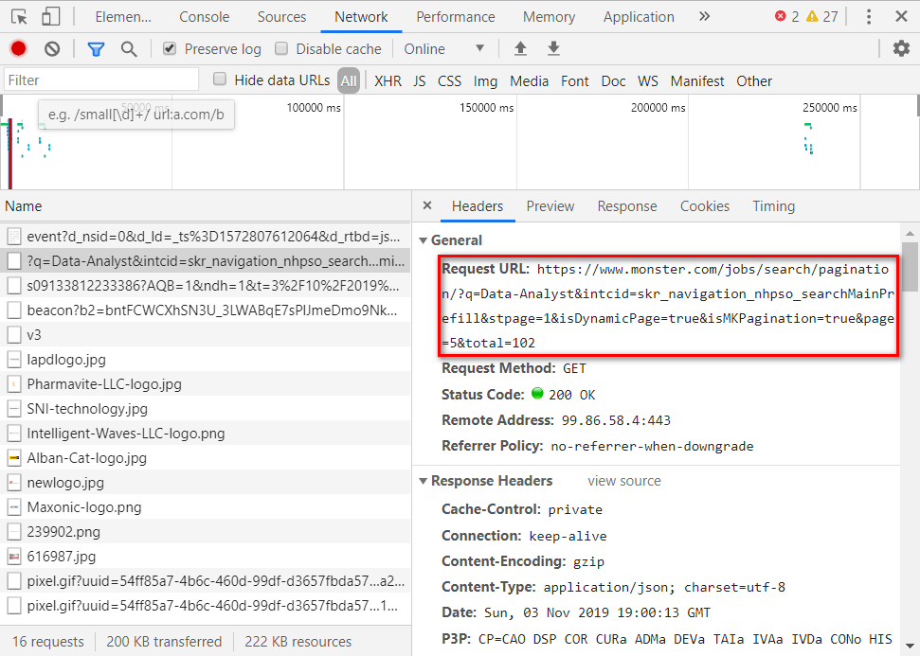The image size is (920, 656).
Task: Click the icon beside Pharmavite-LLC-logo.jpg
Action: (x=14, y=384)
